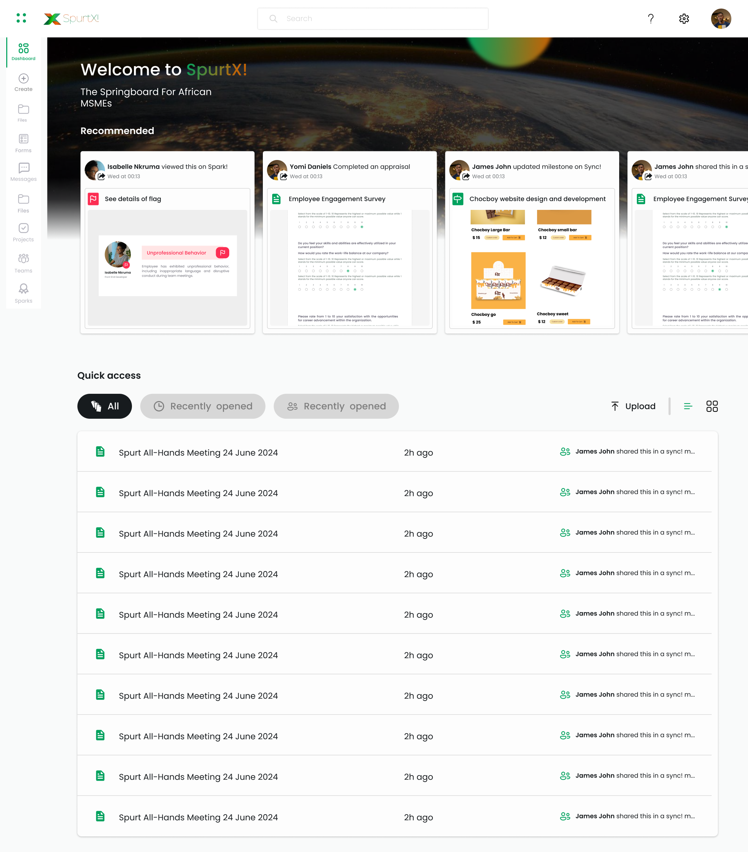This screenshot has height=852, width=748.
Task: Open Projects in the sidebar
Action: [x=23, y=233]
